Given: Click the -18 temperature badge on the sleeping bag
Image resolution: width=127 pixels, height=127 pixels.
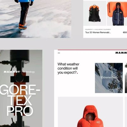Looking at the screenshot, I should 98,122.
